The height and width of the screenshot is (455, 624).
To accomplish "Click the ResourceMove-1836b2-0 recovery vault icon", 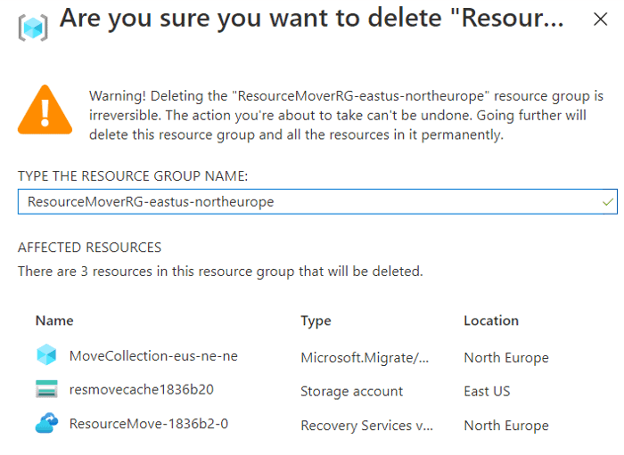I will pos(46,423).
